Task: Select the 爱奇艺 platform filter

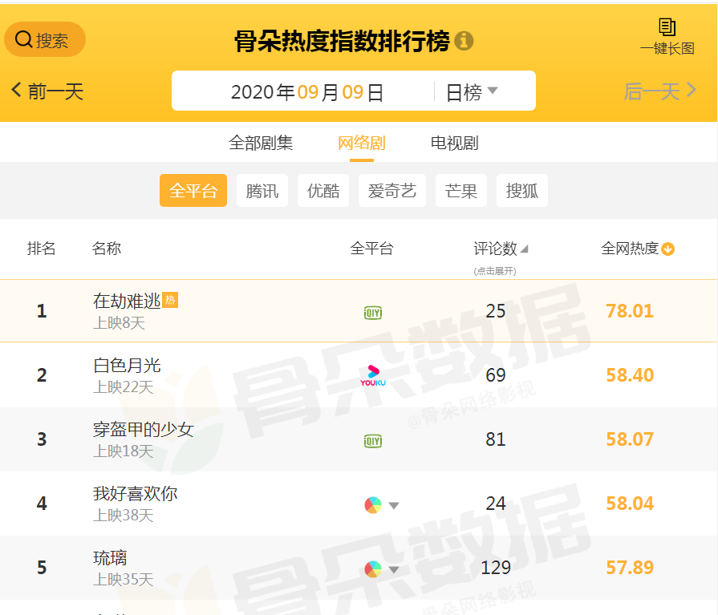Action: (392, 190)
